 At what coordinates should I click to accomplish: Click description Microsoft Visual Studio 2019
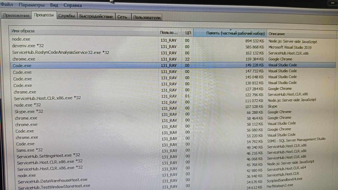pyautogui.click(x=290, y=47)
